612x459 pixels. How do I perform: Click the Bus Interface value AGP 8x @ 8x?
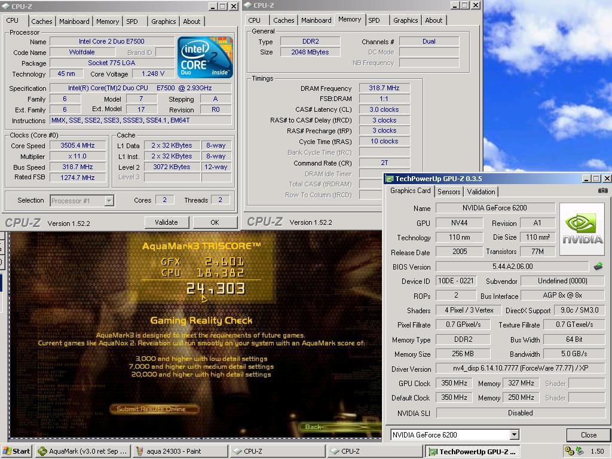click(x=562, y=295)
